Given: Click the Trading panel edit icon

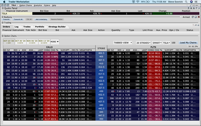Looking at the screenshot, I should point(194,25).
